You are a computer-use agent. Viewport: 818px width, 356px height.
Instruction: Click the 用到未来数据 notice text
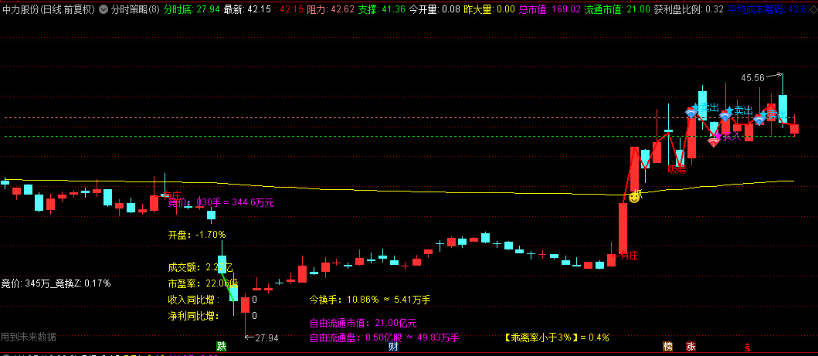pos(29,337)
